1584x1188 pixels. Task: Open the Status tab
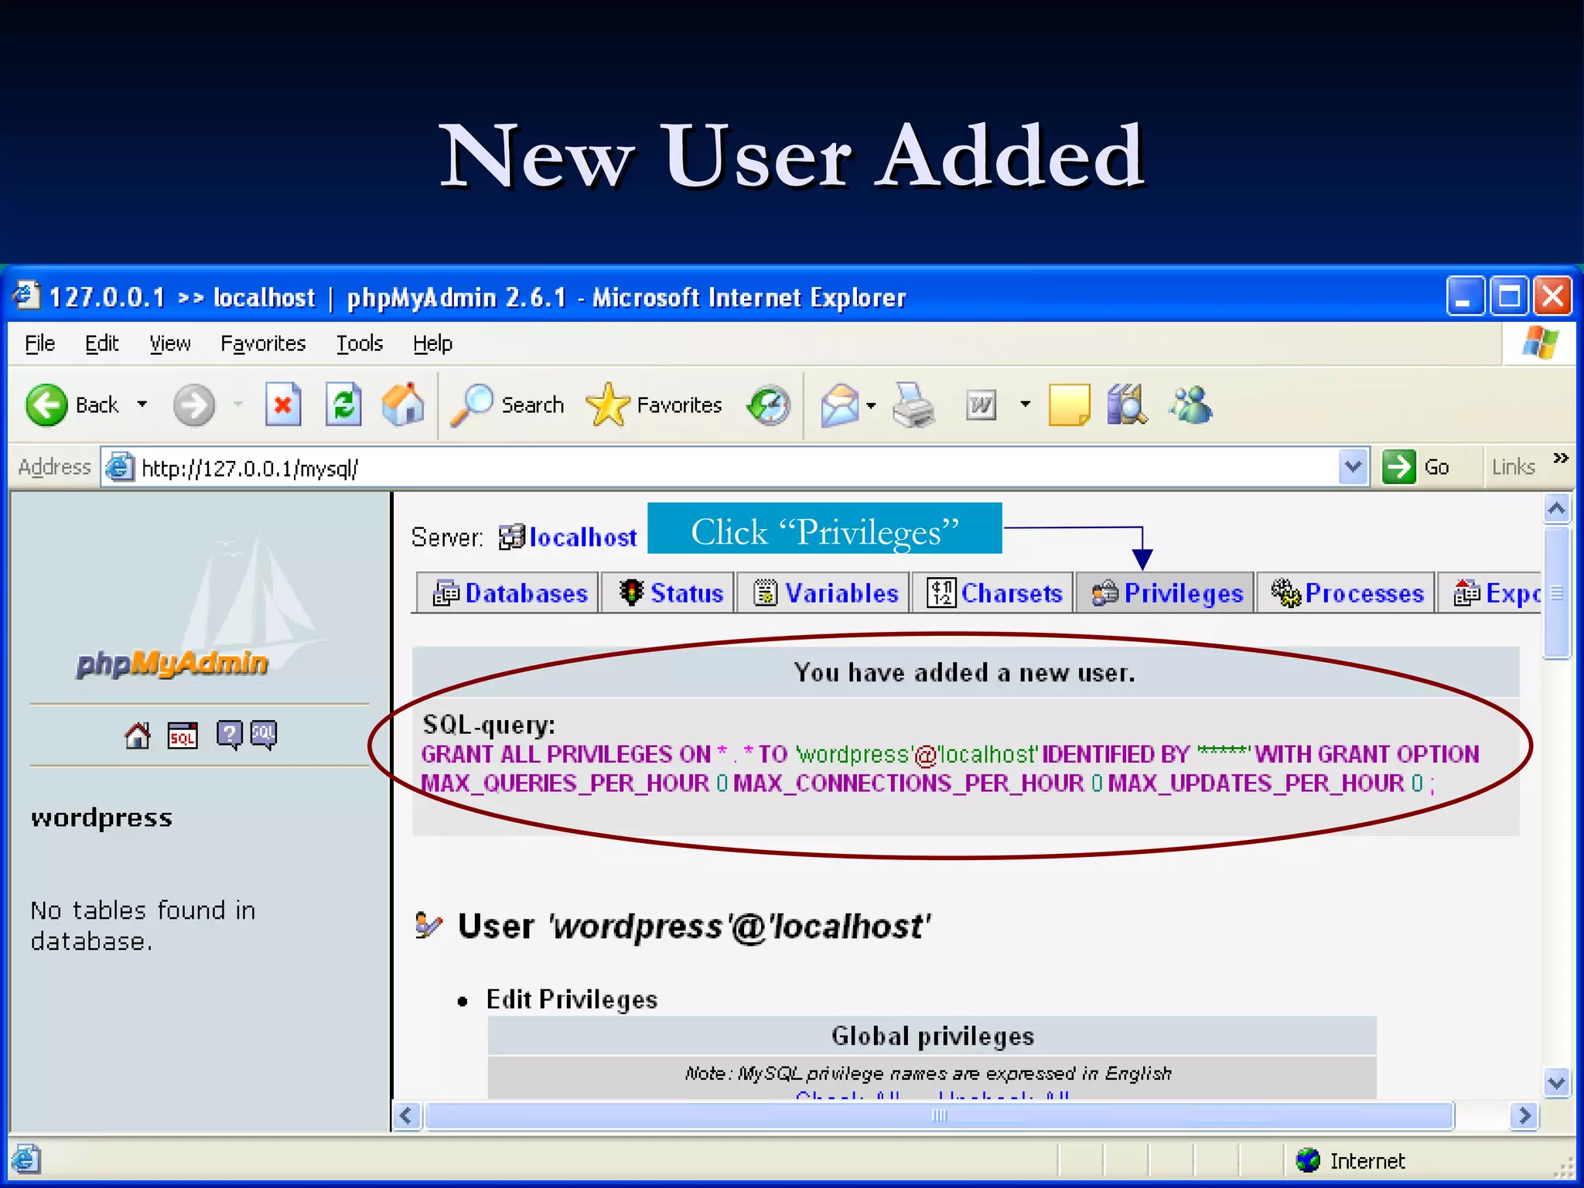click(x=668, y=593)
